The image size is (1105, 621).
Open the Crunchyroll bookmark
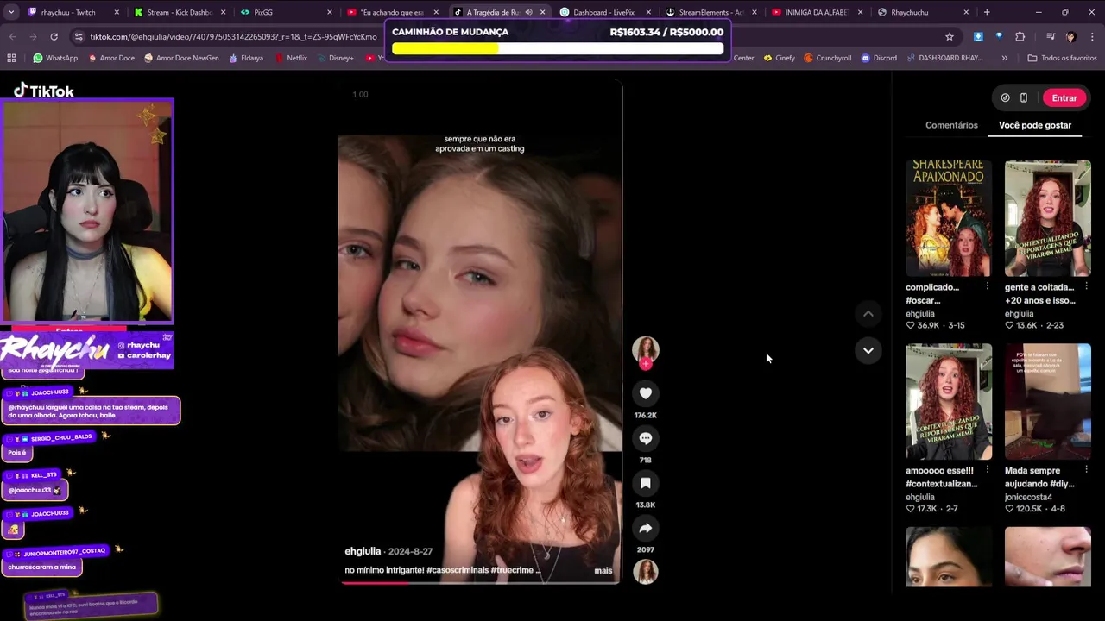point(827,58)
